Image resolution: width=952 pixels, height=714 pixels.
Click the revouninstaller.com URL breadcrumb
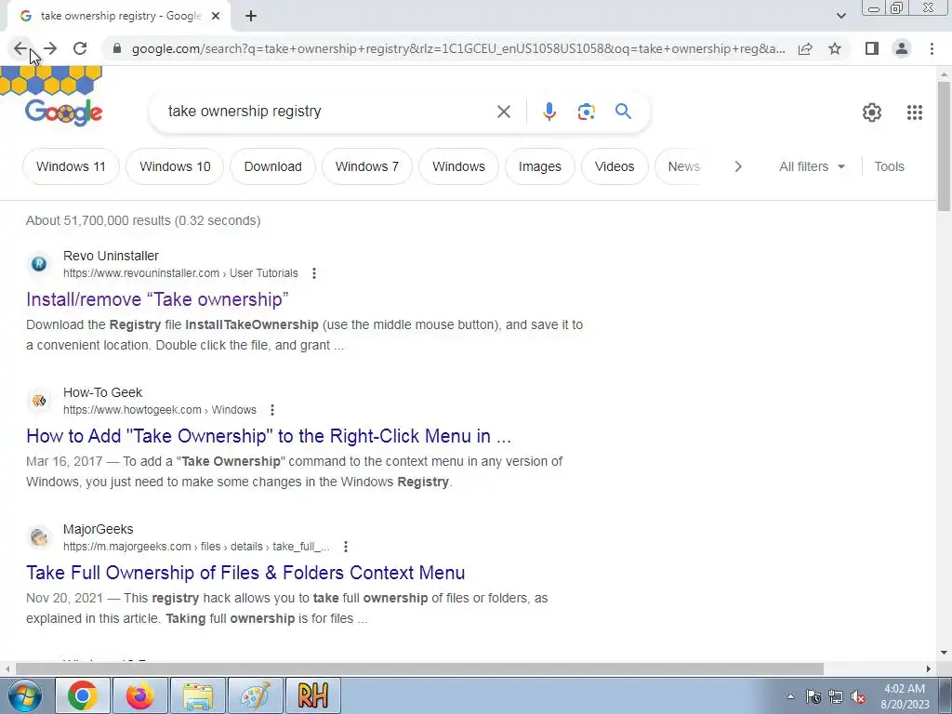(x=180, y=273)
